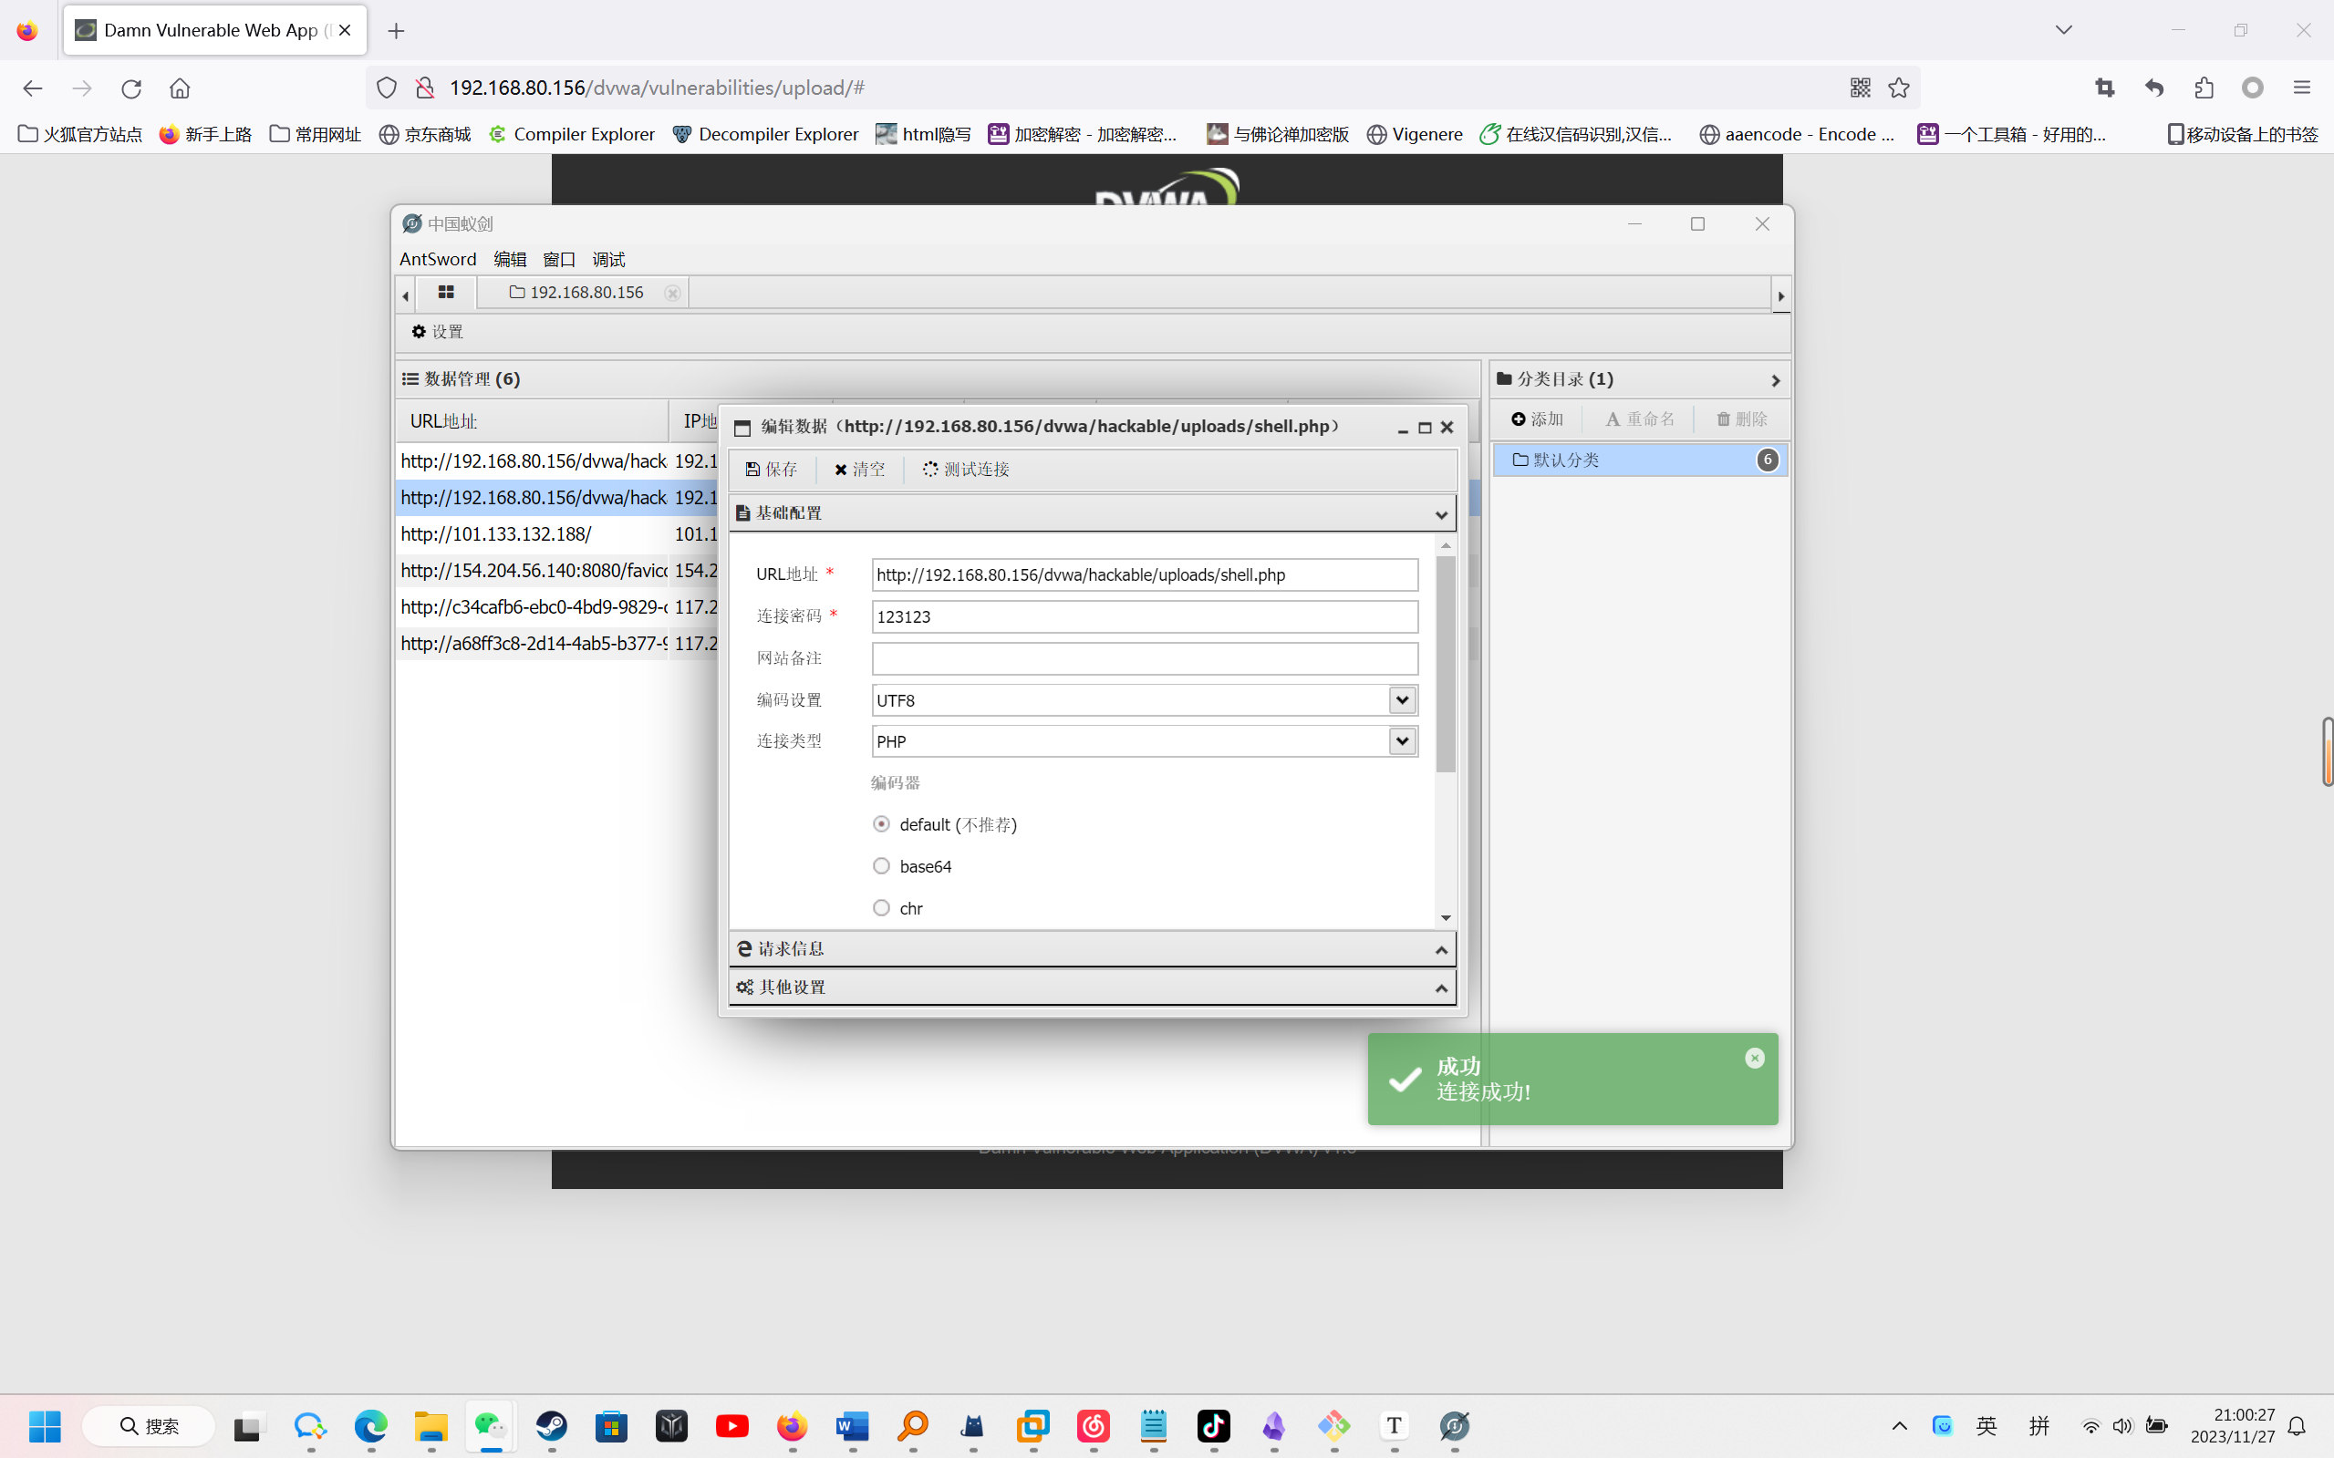The height and width of the screenshot is (1458, 2334).
Task: Open the 调试 menu
Action: pyautogui.click(x=607, y=258)
